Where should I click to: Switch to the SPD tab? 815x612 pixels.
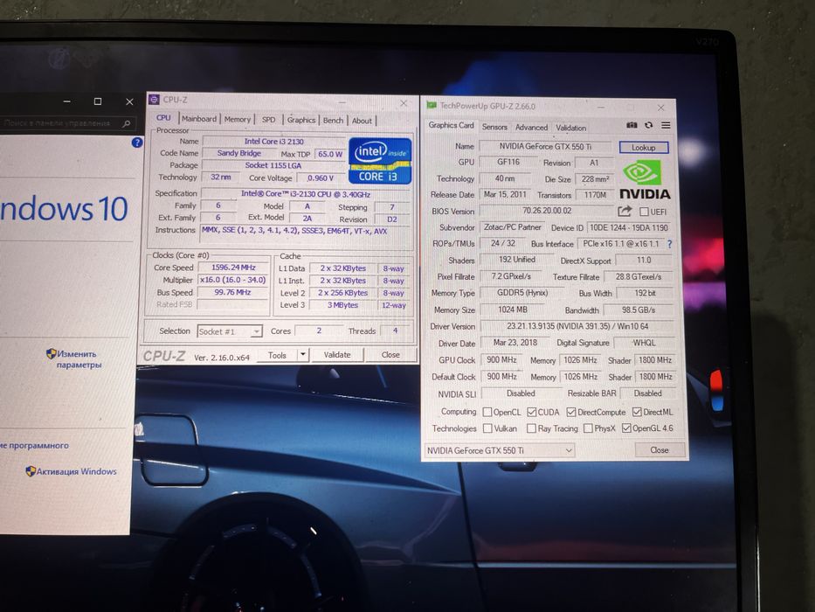coord(269,120)
